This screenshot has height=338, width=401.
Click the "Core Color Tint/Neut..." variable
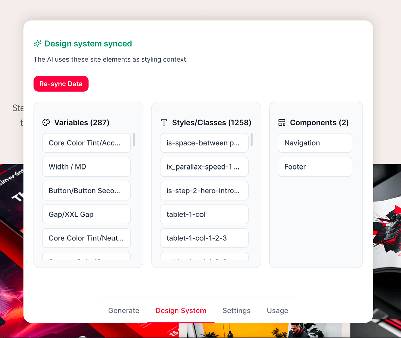[x=86, y=238]
